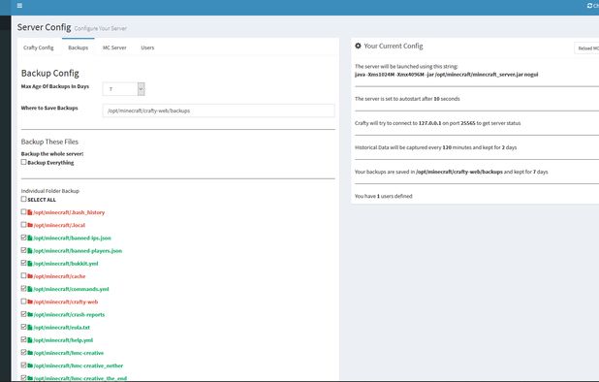The width and height of the screenshot is (599, 382).
Task: Click the /opt/minecraft/bukkit.yml label
Action: pyautogui.click(x=66, y=264)
